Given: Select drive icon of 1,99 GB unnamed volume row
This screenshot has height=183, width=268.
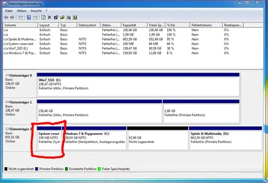Looking at the screenshot, I should point(6,35).
